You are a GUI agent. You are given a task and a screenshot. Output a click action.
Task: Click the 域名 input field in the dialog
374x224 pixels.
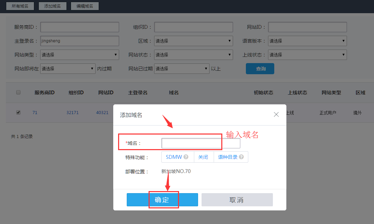(191, 143)
